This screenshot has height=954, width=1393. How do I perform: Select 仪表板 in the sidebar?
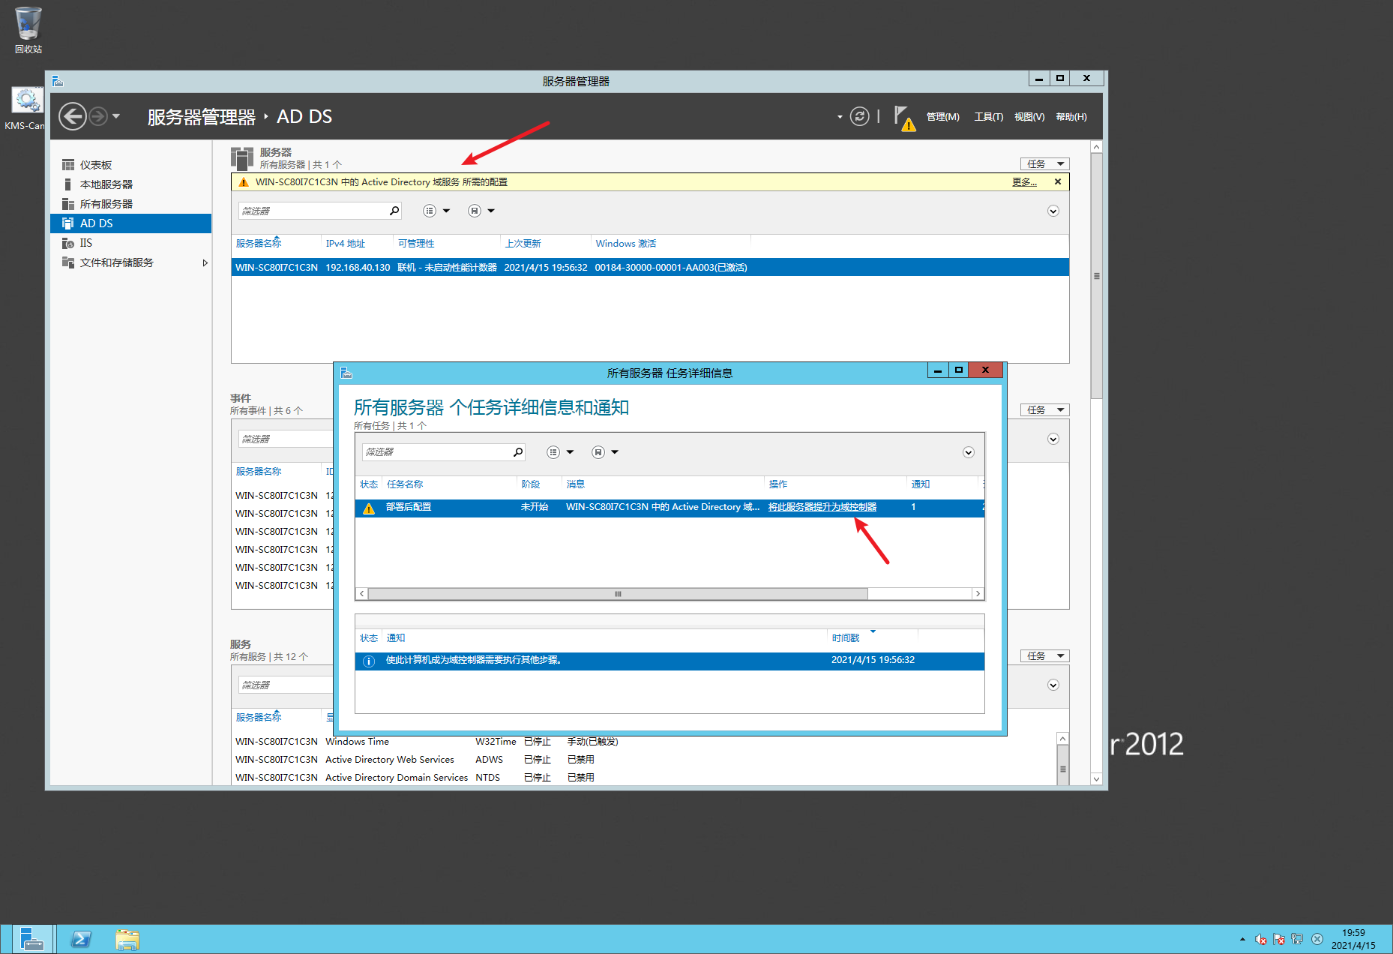[130, 165]
